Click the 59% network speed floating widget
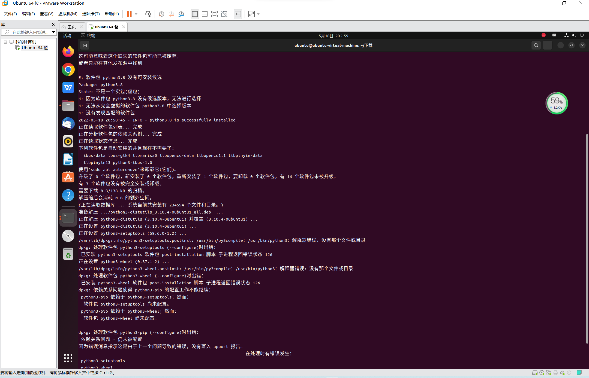The image size is (589, 378). point(557,103)
